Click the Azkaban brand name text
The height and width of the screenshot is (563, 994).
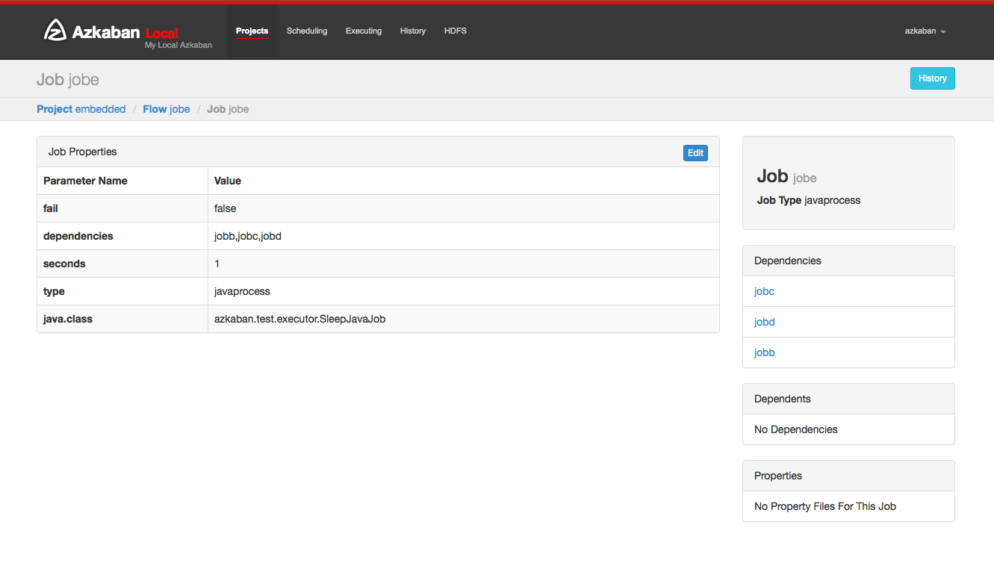(x=106, y=31)
